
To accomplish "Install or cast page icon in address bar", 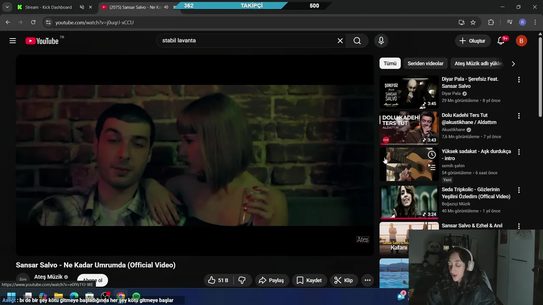I will pos(462,22).
